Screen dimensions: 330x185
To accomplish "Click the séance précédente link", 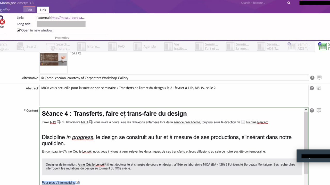I will click(187, 122).
